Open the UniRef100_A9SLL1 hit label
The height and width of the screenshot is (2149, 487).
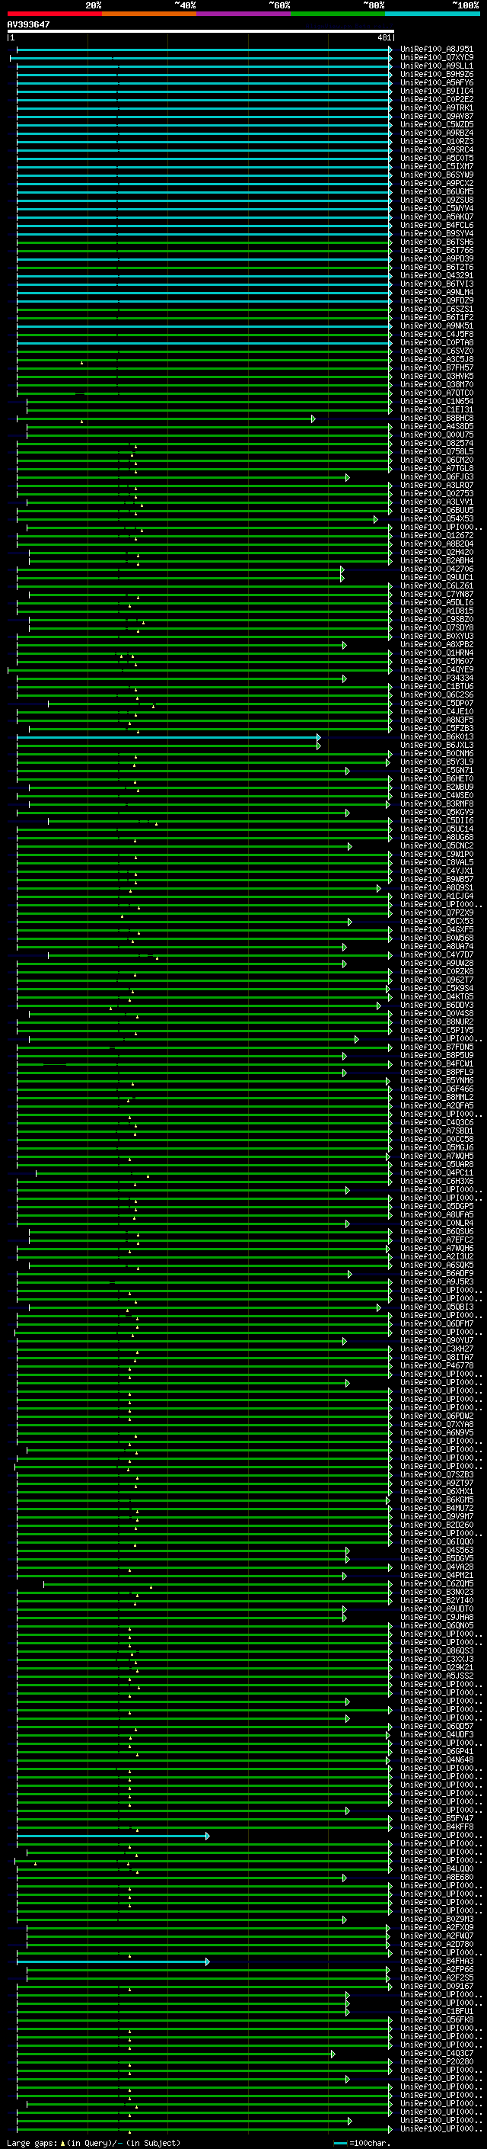437,66
